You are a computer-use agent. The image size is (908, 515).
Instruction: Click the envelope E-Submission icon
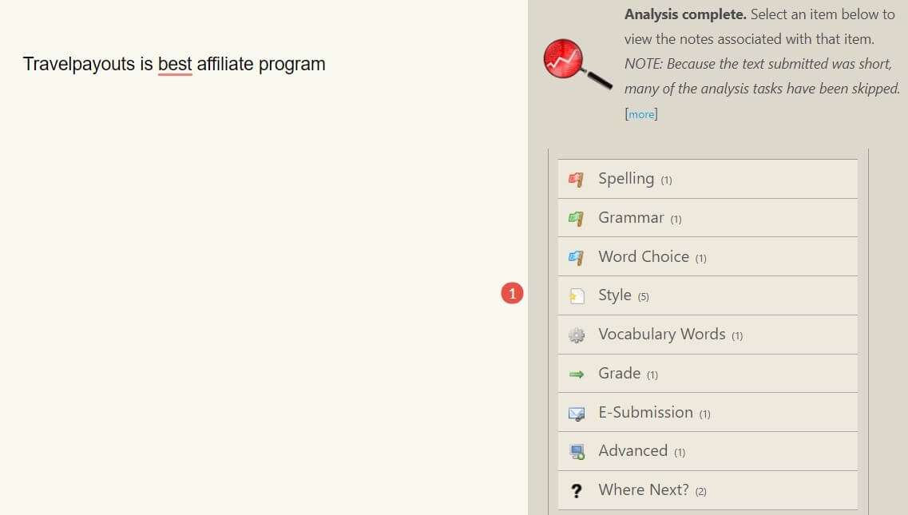pyautogui.click(x=576, y=414)
